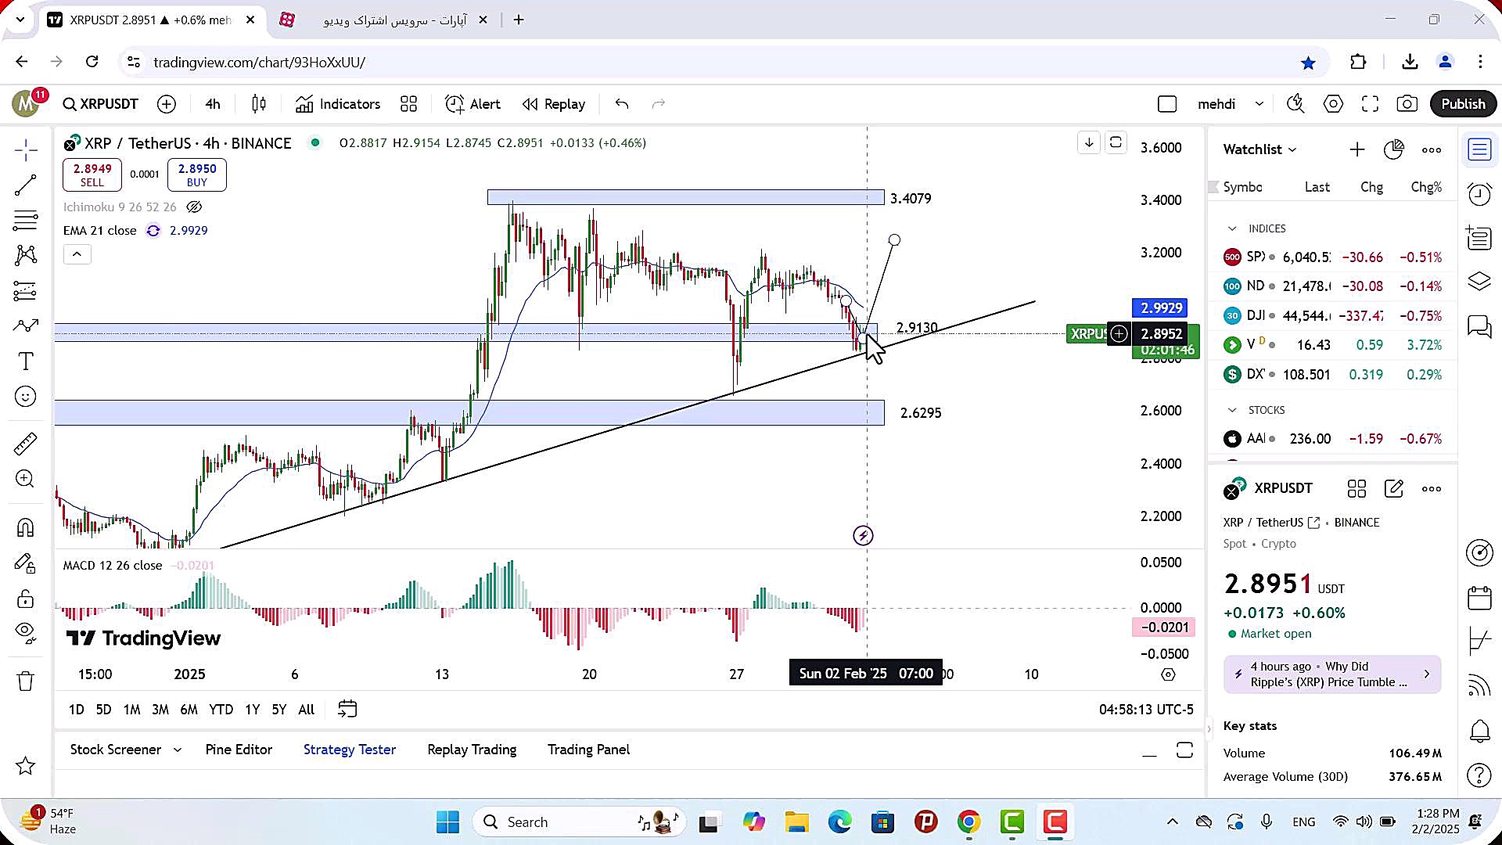This screenshot has height=845, width=1502.
Task: Collapse the STOCKS watchlist section
Action: (1232, 410)
